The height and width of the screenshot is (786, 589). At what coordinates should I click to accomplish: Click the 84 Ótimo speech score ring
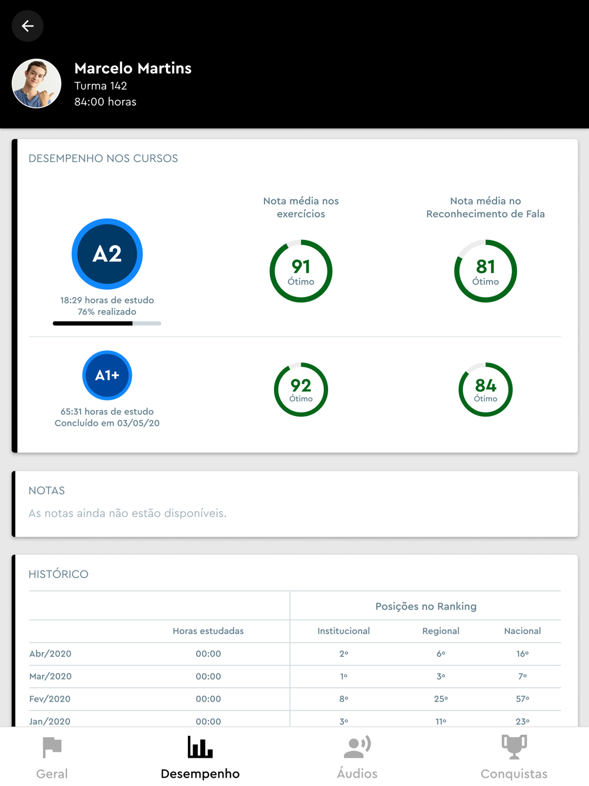coord(485,389)
